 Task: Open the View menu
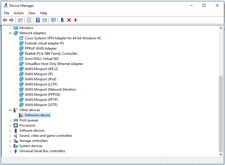(32, 13)
